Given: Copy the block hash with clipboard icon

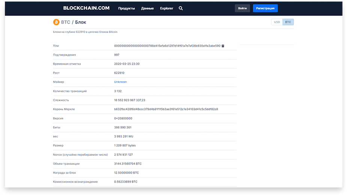Looking at the screenshot, I should 223,46.
